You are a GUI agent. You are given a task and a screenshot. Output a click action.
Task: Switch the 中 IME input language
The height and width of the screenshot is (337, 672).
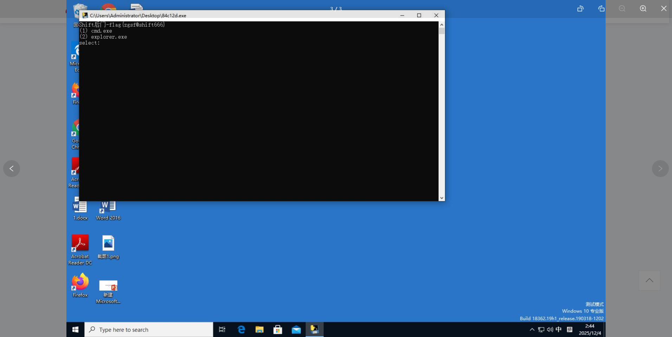(560, 329)
